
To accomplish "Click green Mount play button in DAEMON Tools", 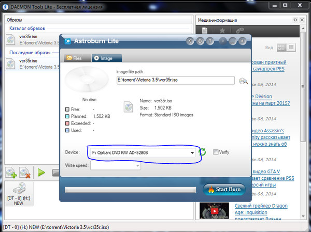I will [41, 173].
